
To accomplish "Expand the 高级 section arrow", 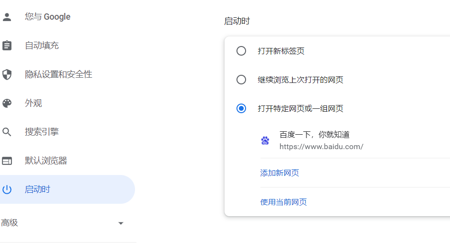I will 121,223.
